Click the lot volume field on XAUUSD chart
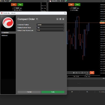 pos(74,8)
